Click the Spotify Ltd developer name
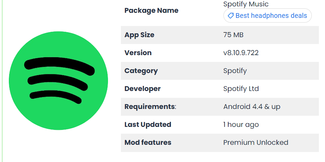Viewport: 325px width, 162px height. coord(241,89)
